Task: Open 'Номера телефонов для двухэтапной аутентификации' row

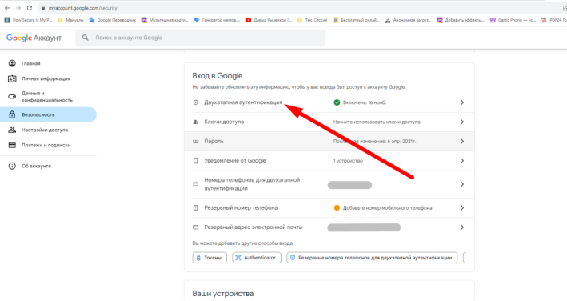Action: coord(329,184)
